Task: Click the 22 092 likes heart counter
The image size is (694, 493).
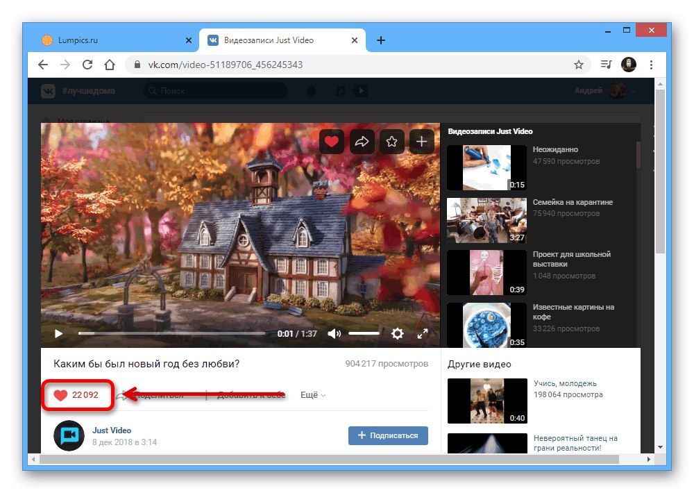Action: coord(76,394)
